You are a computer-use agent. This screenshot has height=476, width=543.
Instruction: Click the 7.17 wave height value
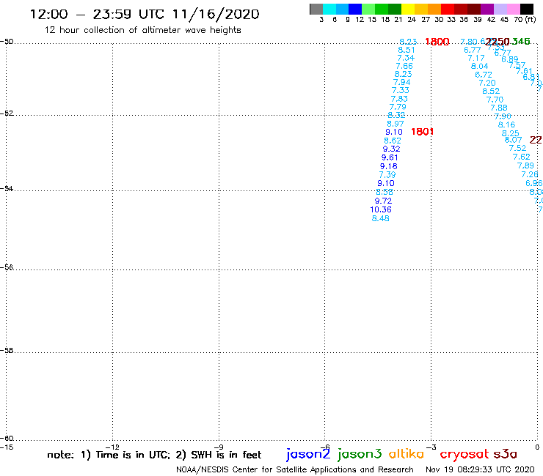click(475, 58)
